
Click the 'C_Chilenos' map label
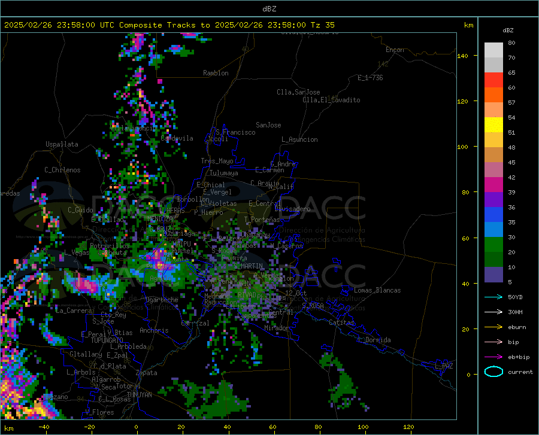[62, 170]
